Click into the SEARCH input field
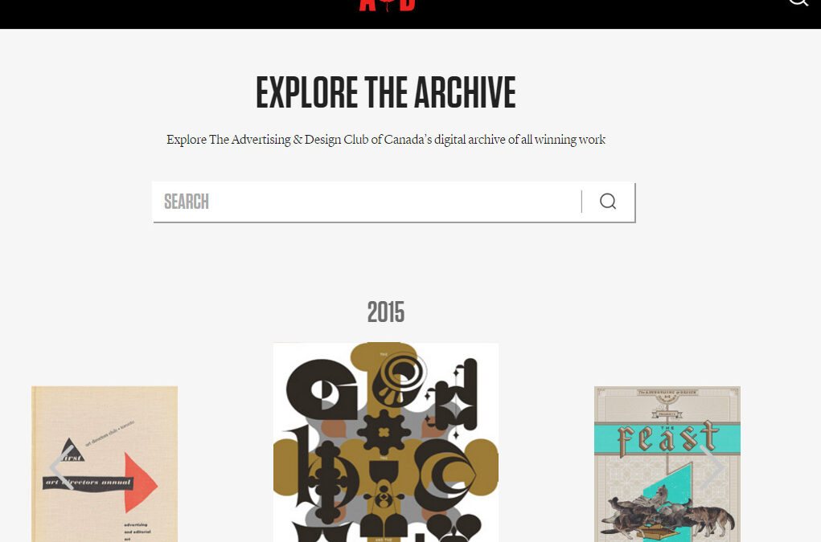The image size is (821, 542). coord(367,202)
